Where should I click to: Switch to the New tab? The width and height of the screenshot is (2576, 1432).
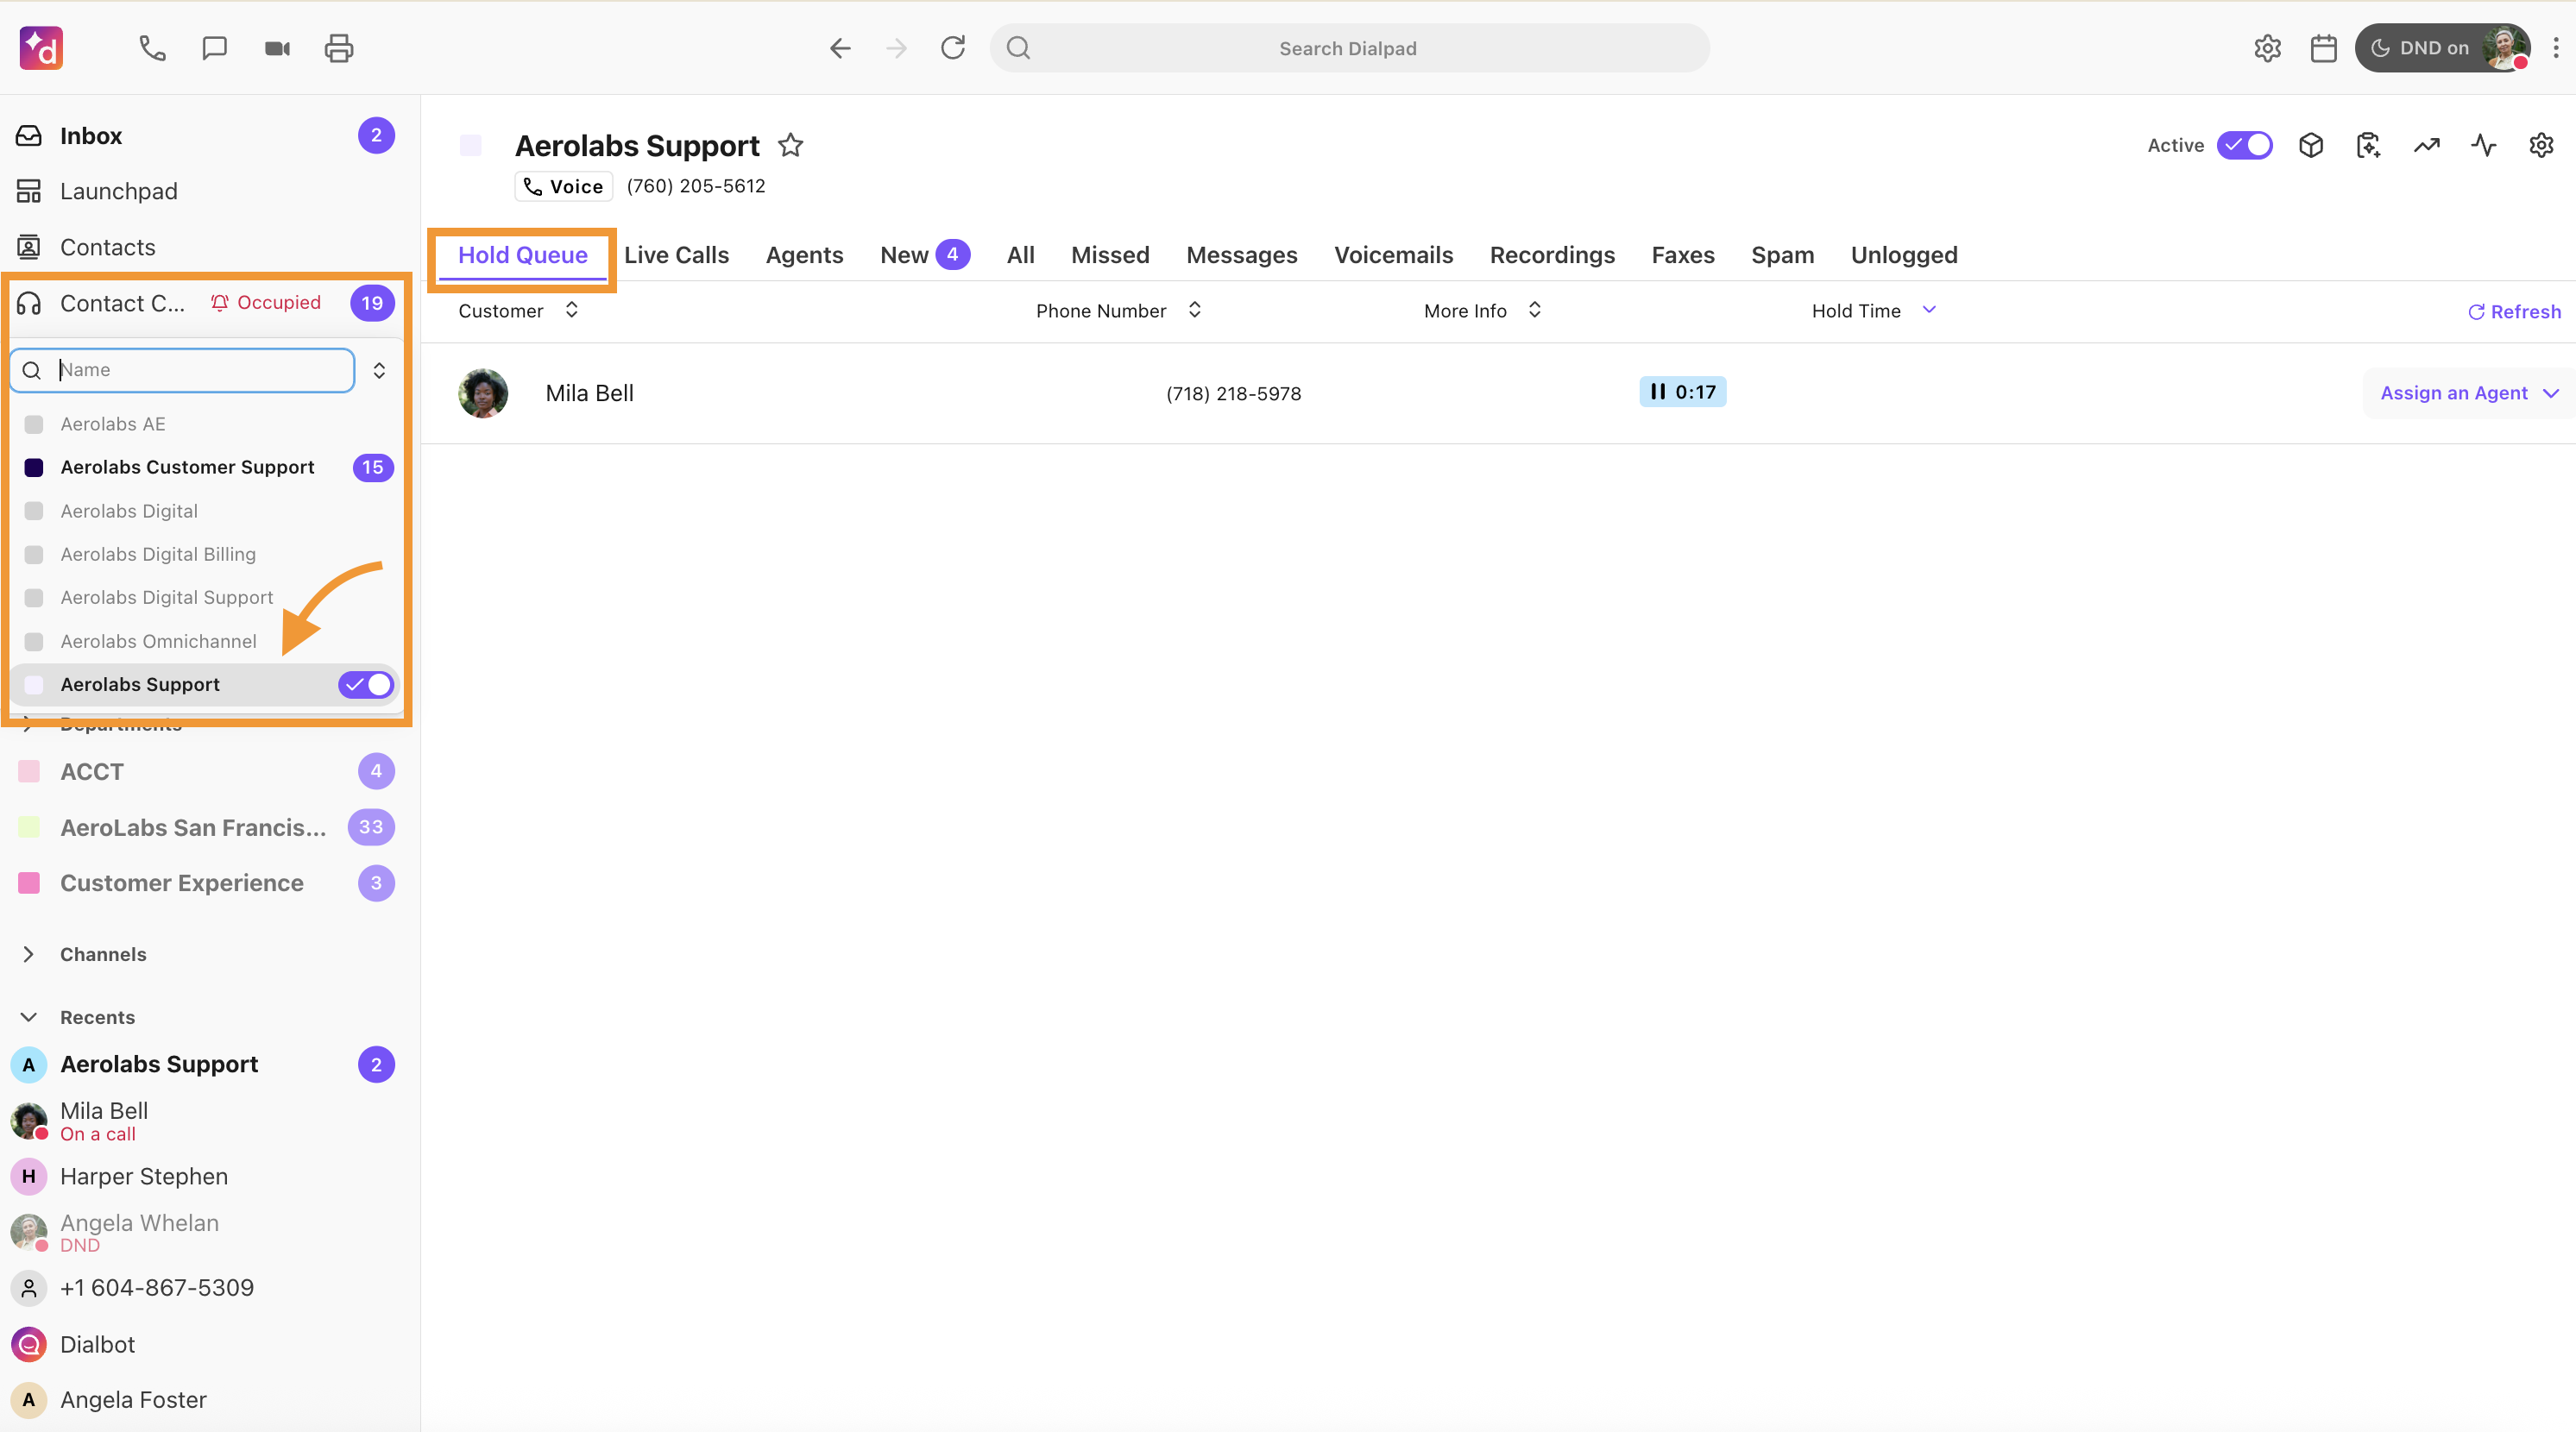click(924, 254)
